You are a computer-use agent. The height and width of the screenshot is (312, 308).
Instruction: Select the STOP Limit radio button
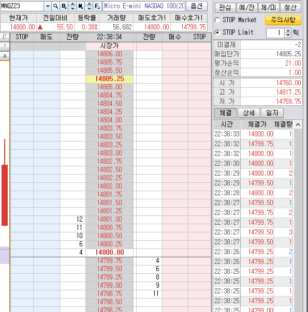click(217, 32)
